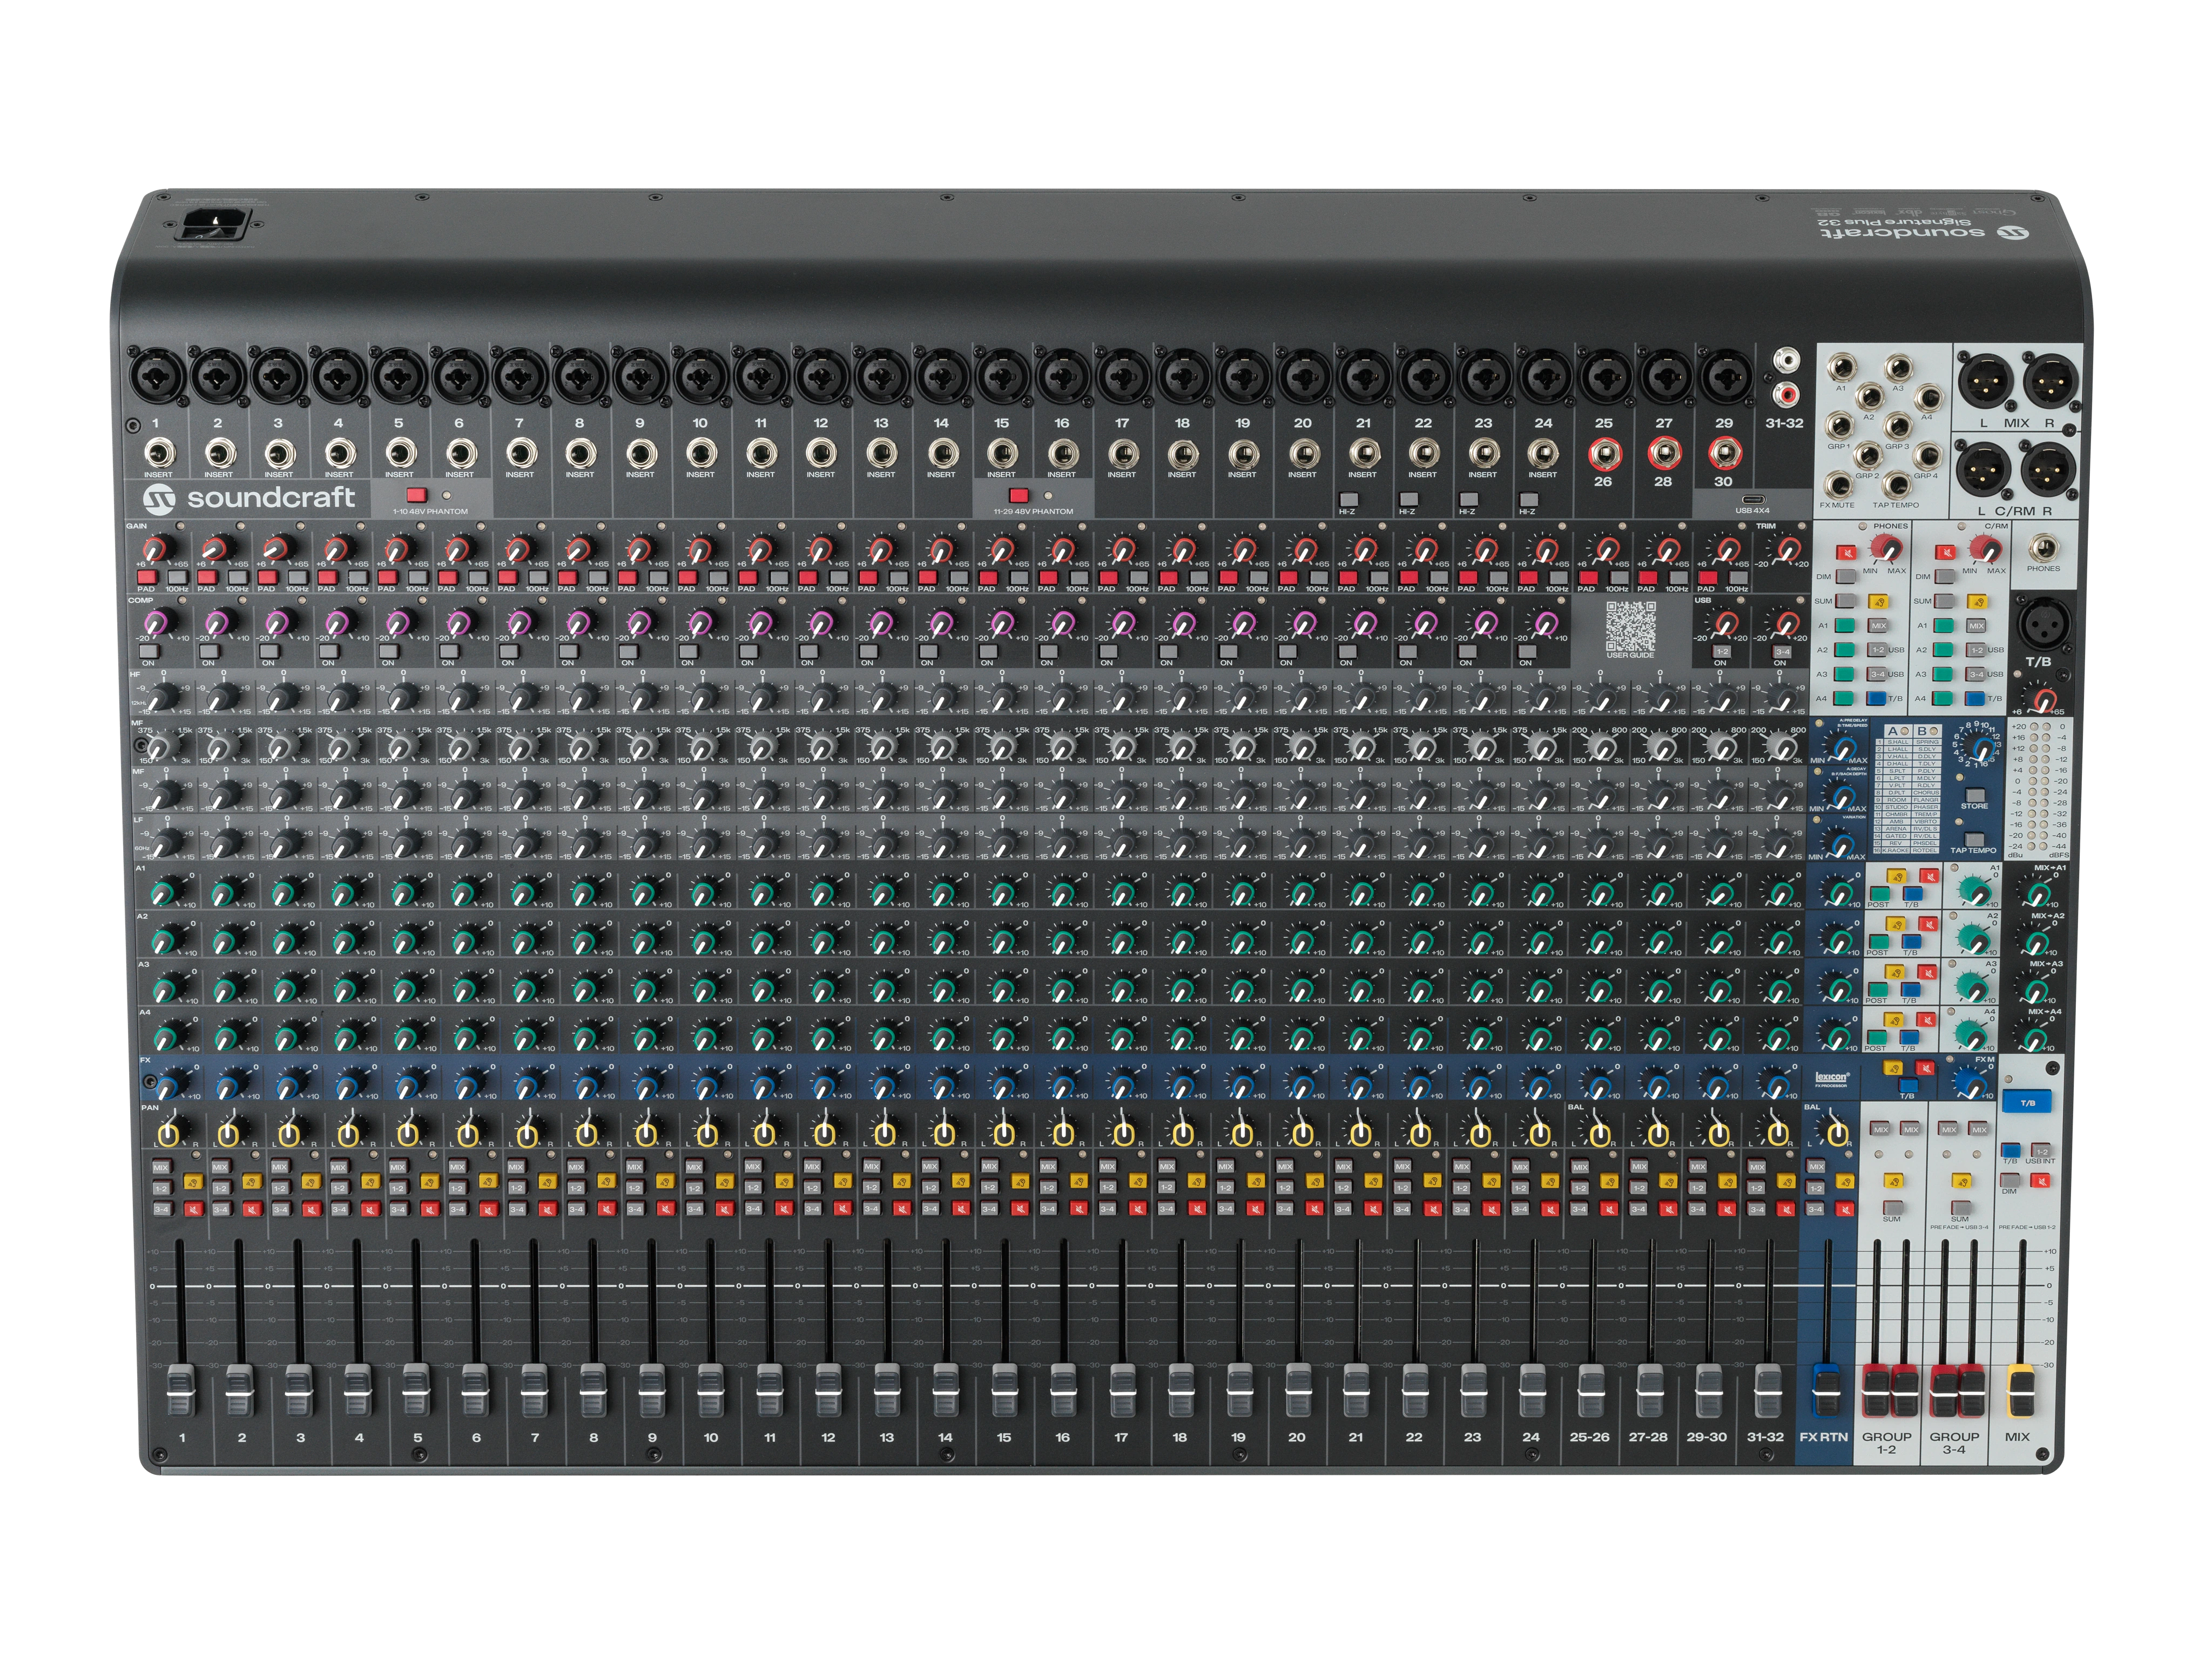Solo GROUP 1-2 using its yellow ear button
Image resolution: width=2212 pixels, height=1659 pixels.
click(x=1893, y=1181)
